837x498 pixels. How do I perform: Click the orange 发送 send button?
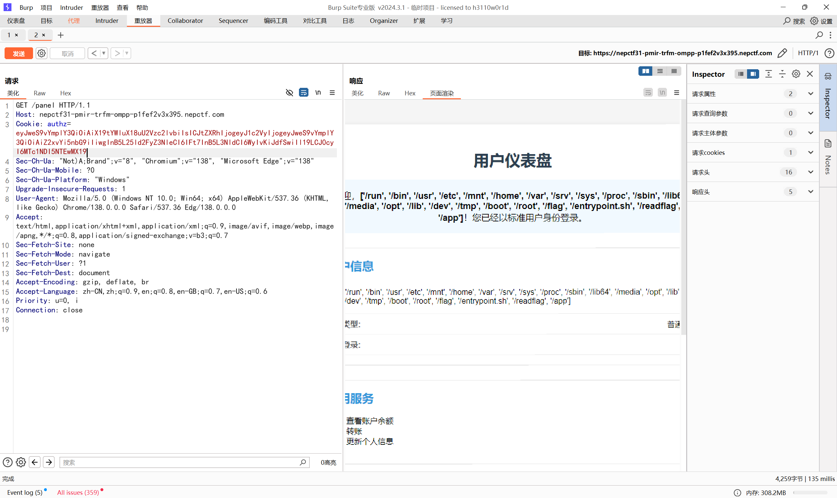[19, 53]
